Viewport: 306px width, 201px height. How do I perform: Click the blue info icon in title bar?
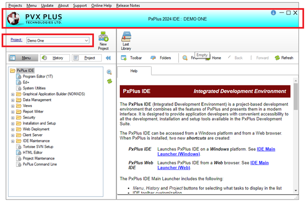point(273,12)
